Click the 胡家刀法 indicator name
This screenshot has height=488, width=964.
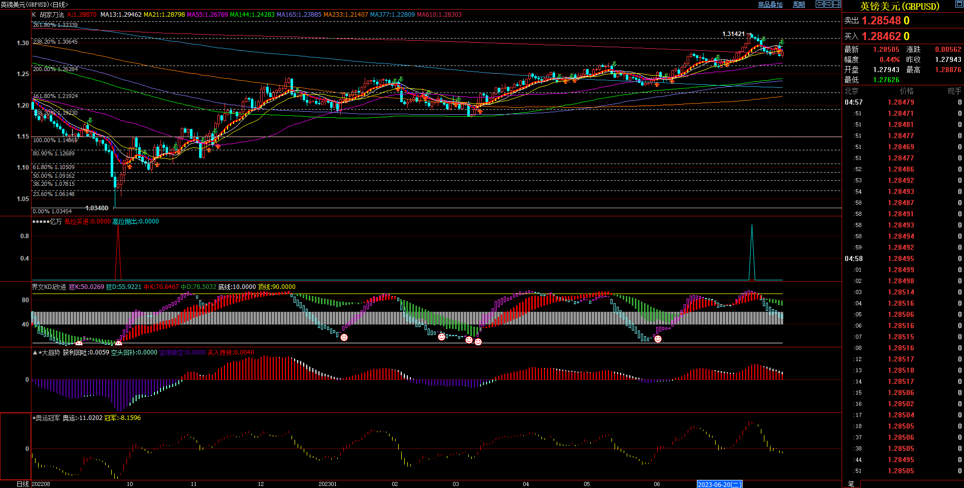(x=52, y=15)
